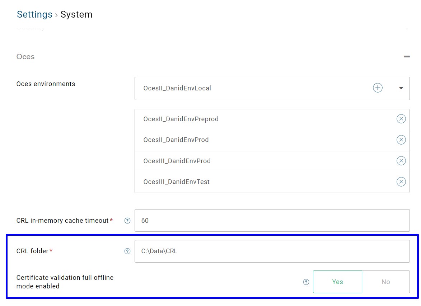Disable full offline mode with No
This screenshot has width=421, height=306.
(x=385, y=282)
